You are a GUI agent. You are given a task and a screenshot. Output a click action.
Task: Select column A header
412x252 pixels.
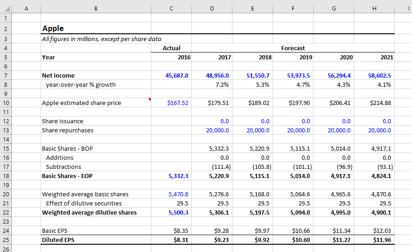(x=26, y=8)
